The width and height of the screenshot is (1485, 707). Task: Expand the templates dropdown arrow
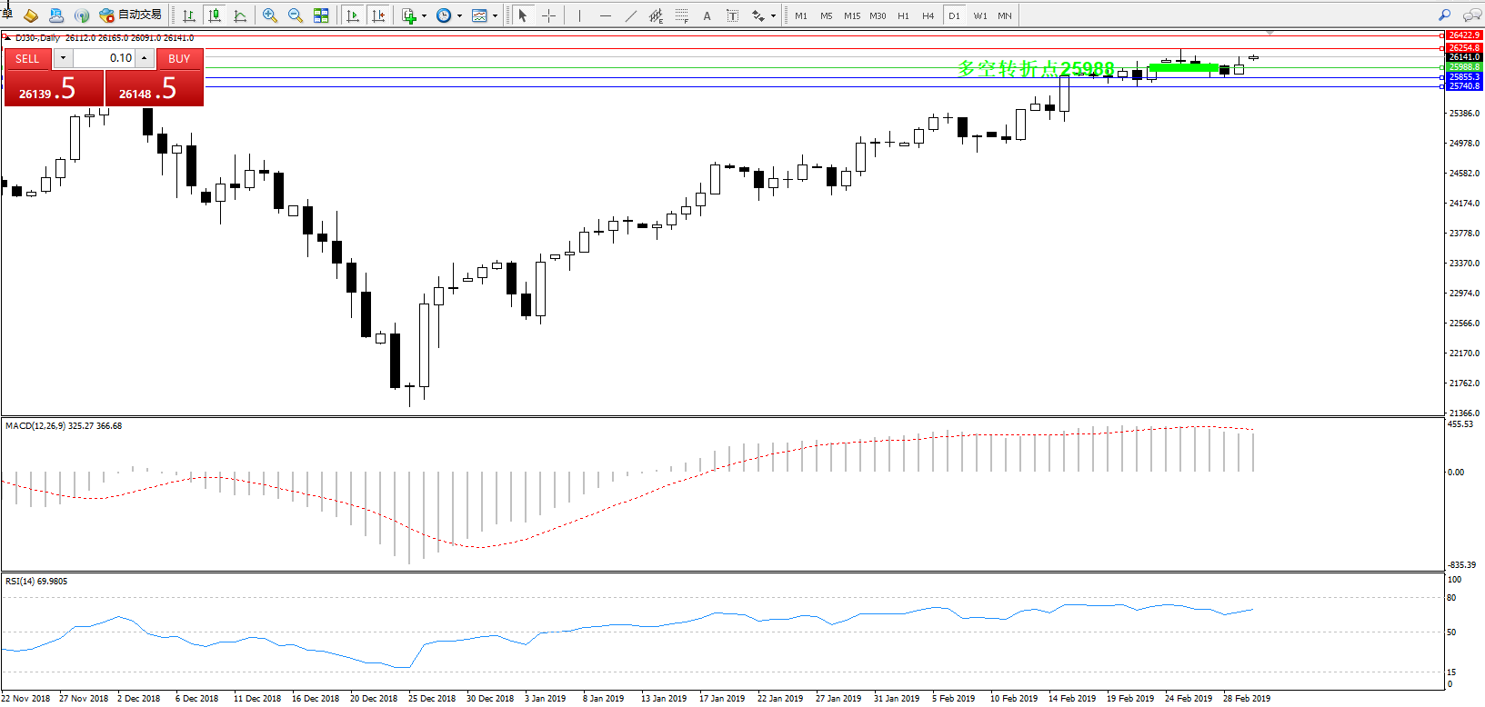pos(495,15)
